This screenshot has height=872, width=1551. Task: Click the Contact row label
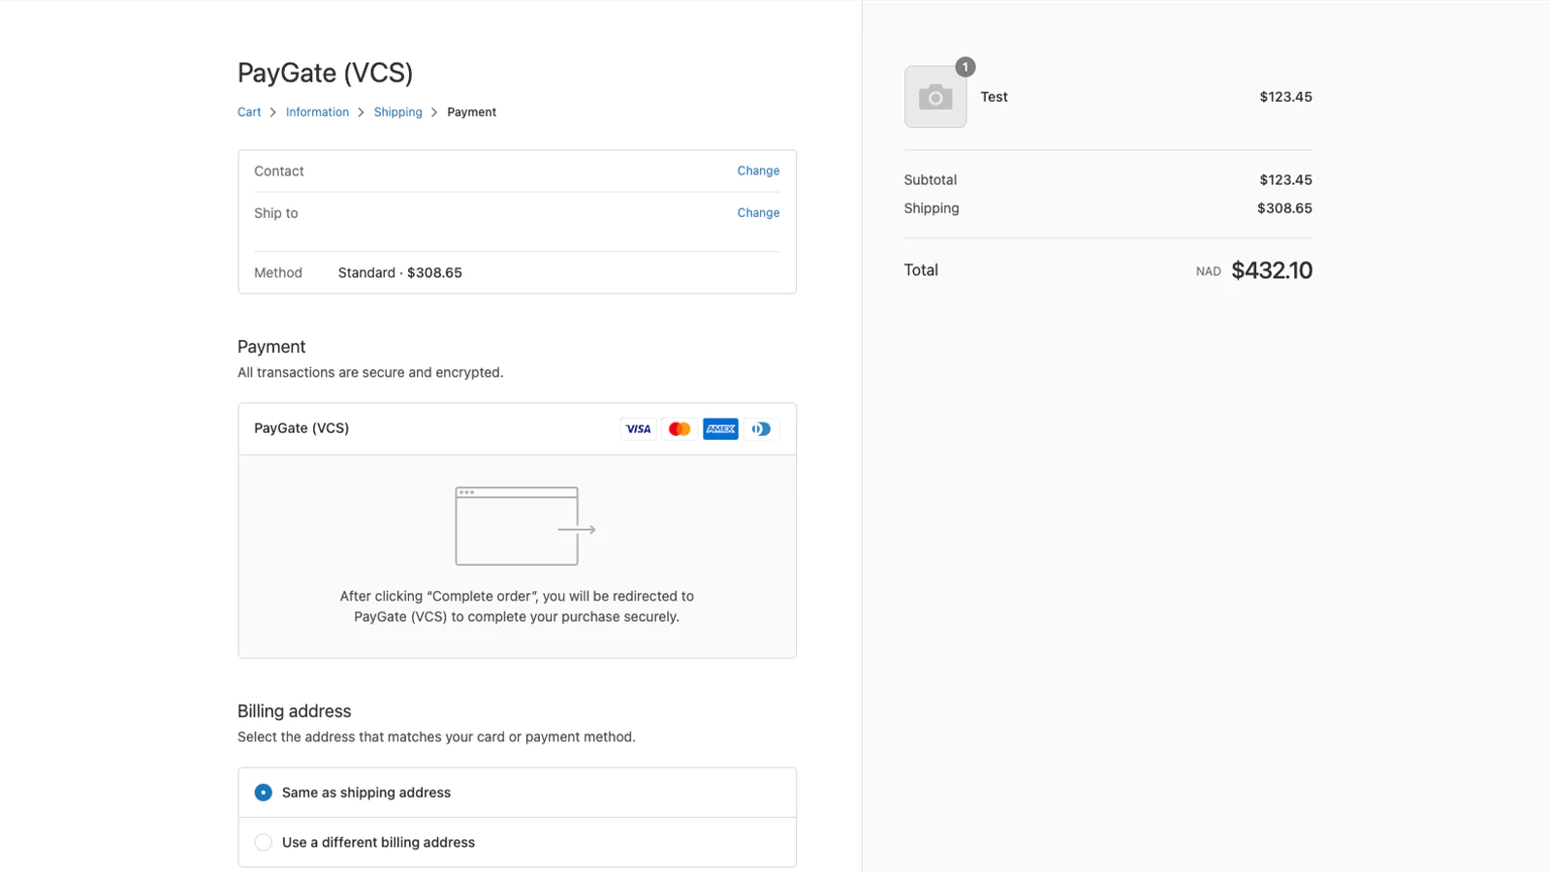click(279, 171)
